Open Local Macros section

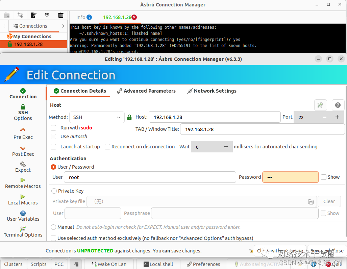click(23, 200)
